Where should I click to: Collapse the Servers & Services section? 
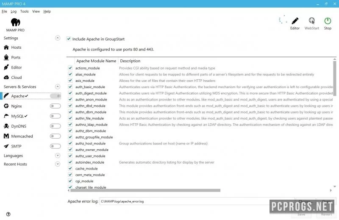[58, 87]
